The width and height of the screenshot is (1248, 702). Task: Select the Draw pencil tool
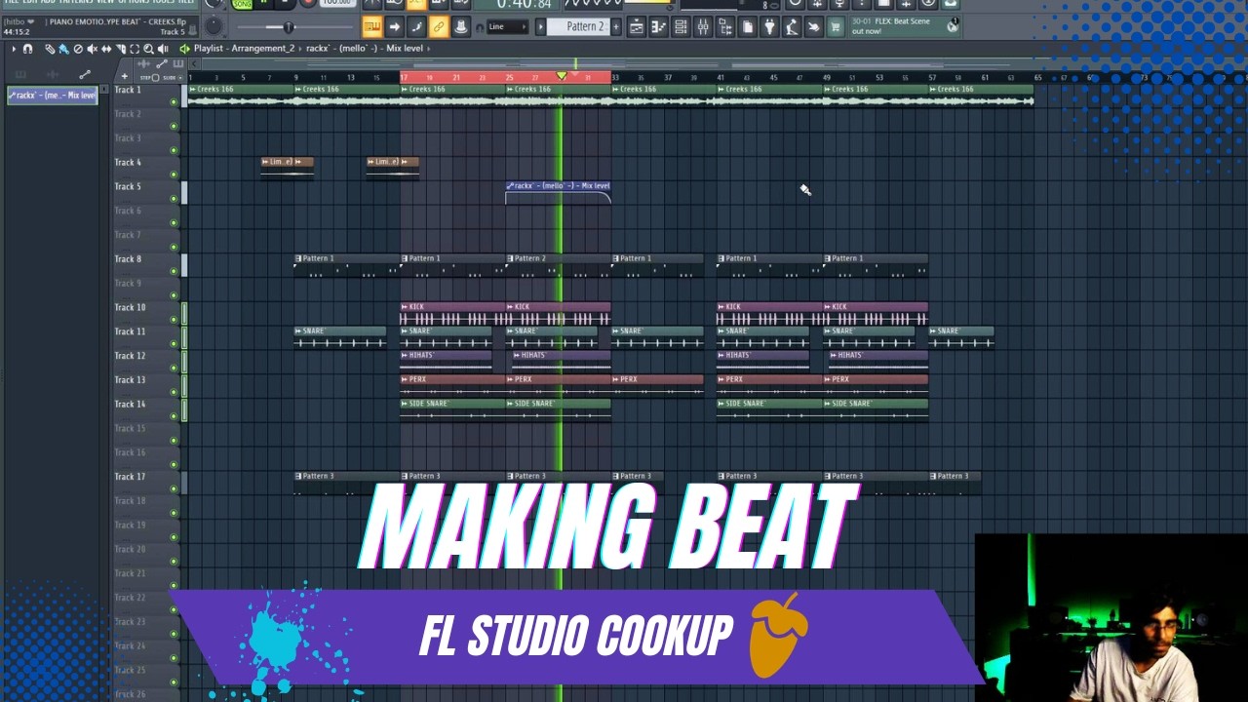click(50, 49)
